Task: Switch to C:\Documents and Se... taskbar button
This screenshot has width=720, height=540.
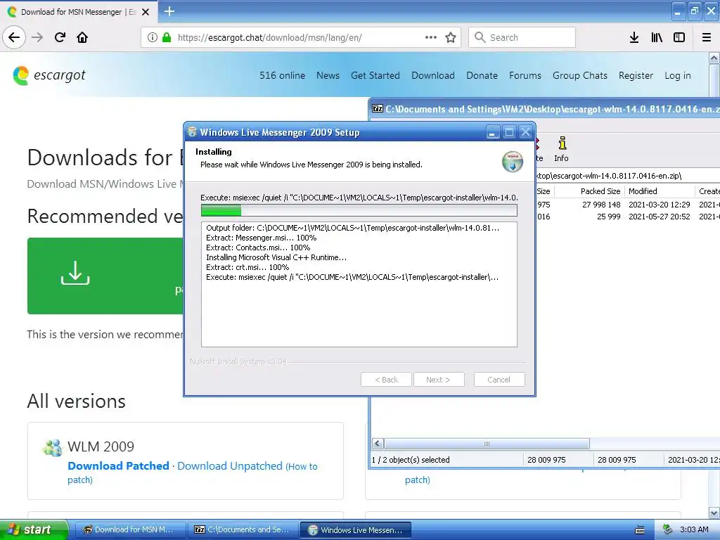Action: (x=243, y=529)
